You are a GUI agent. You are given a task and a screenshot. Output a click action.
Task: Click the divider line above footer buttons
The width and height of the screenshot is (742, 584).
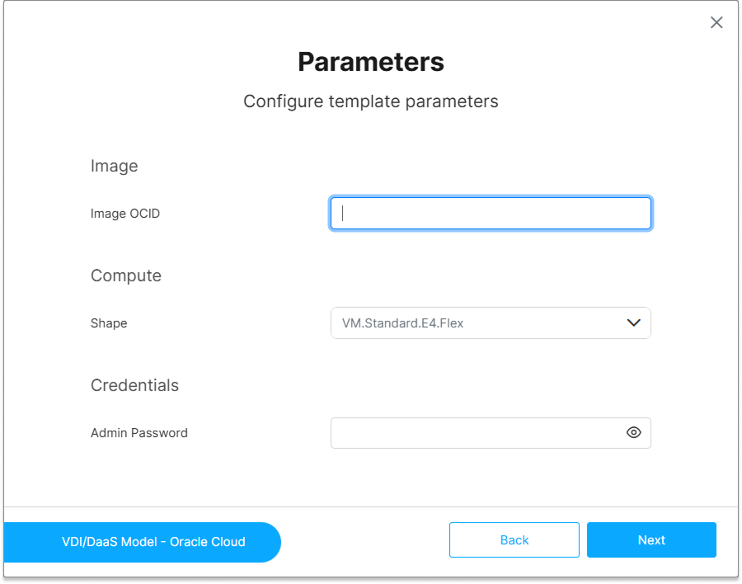[x=371, y=506]
